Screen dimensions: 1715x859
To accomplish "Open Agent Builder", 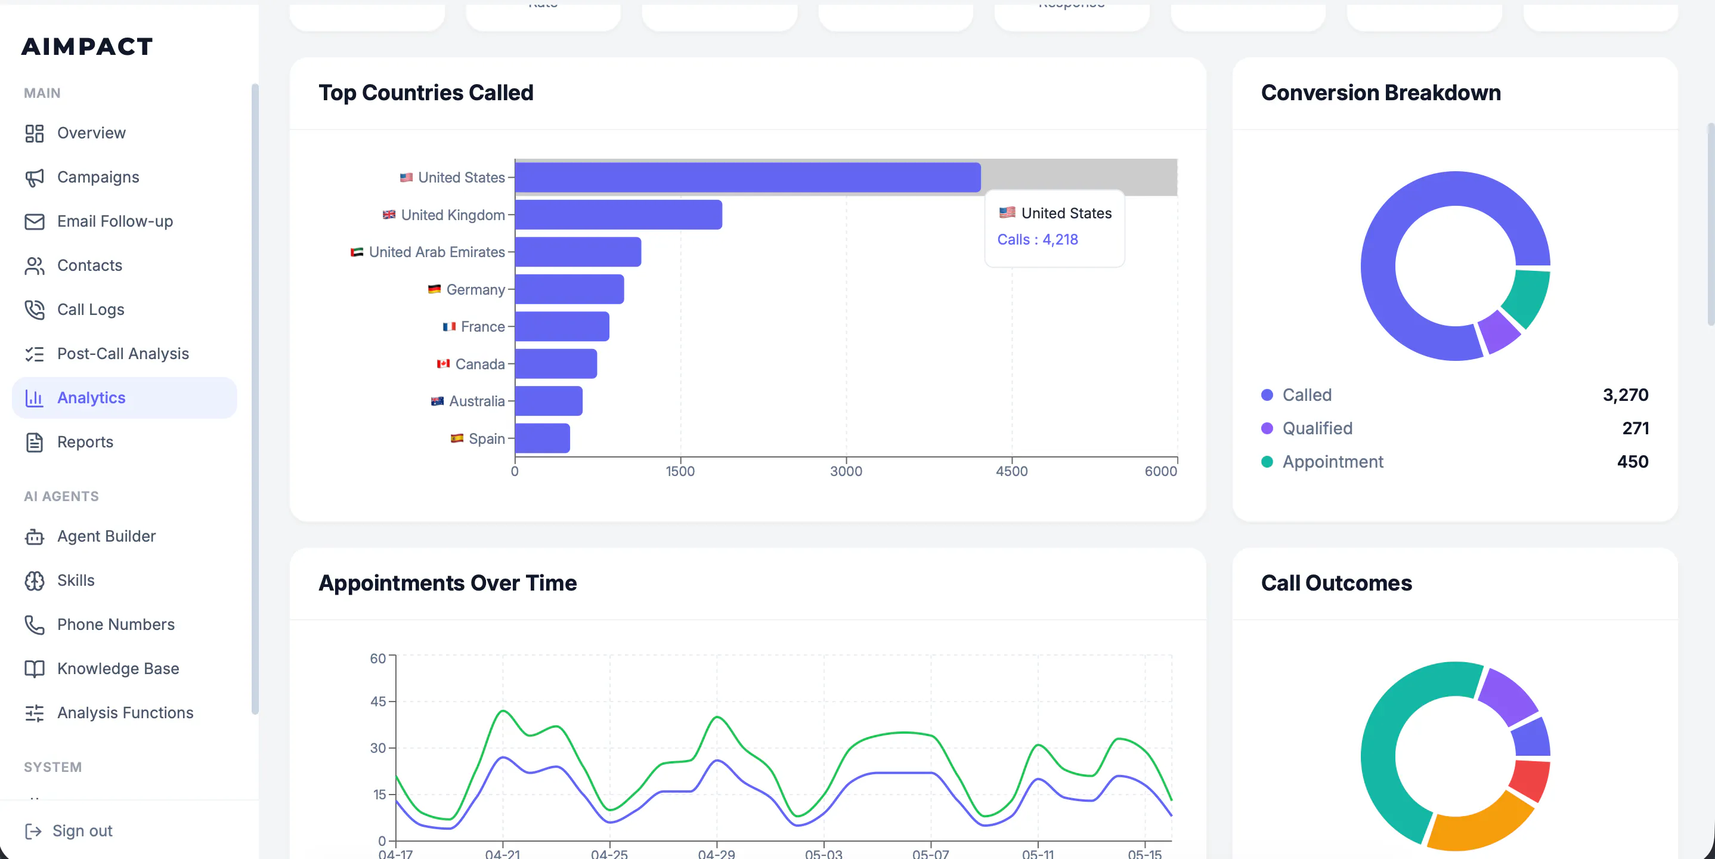I will point(125,536).
